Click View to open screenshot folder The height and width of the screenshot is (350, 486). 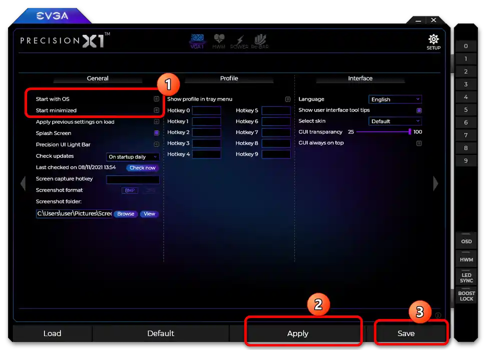pyautogui.click(x=149, y=213)
